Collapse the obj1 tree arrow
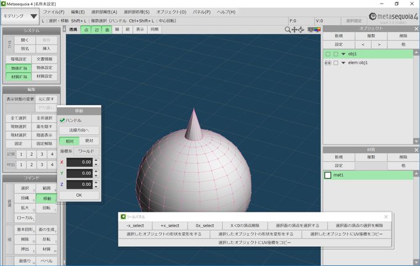Viewport: 420px width, 266px height. pos(343,54)
